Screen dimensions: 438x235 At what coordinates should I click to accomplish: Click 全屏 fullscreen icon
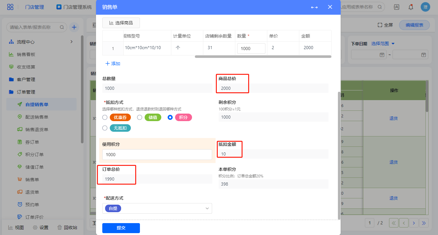385,25
